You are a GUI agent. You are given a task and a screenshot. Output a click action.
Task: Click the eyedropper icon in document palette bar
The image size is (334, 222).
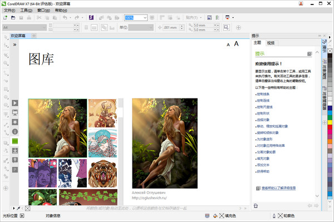pyautogui.click(x=18, y=208)
